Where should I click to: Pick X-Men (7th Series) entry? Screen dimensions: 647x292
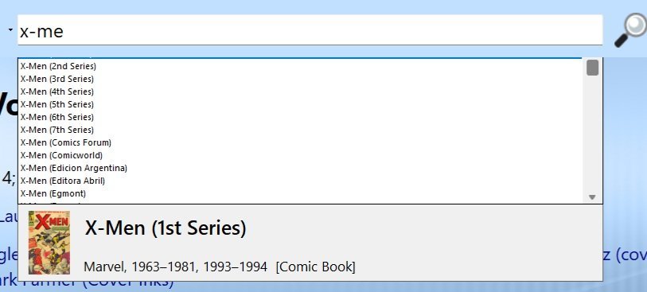[300, 130]
